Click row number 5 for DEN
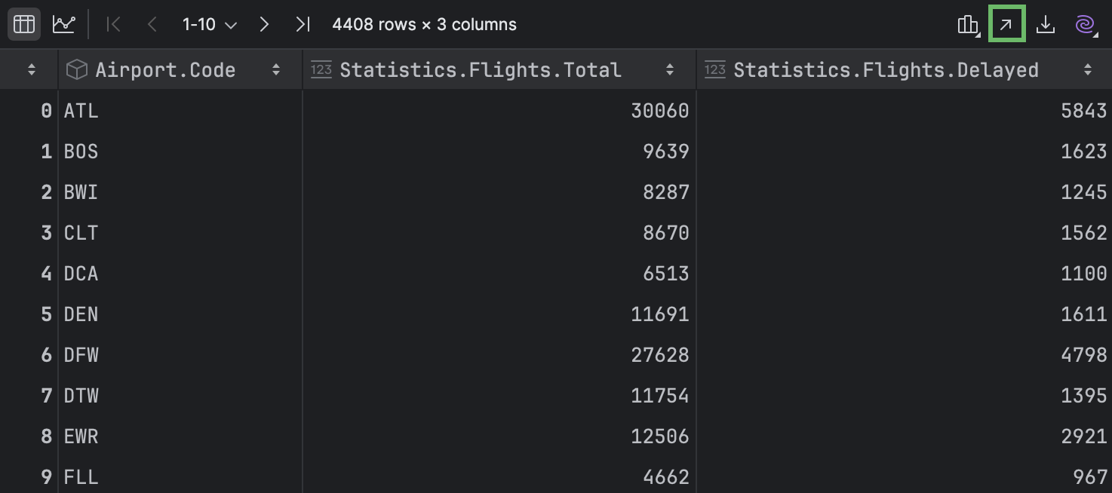 [x=45, y=314]
